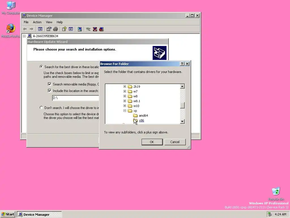This screenshot has width=290, height=218.
Task: Click the 4:24 AM taskbar clock
Action: (280, 215)
